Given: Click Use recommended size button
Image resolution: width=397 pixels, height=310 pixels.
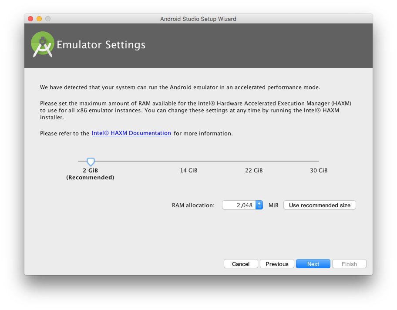Looking at the screenshot, I should [320, 205].
